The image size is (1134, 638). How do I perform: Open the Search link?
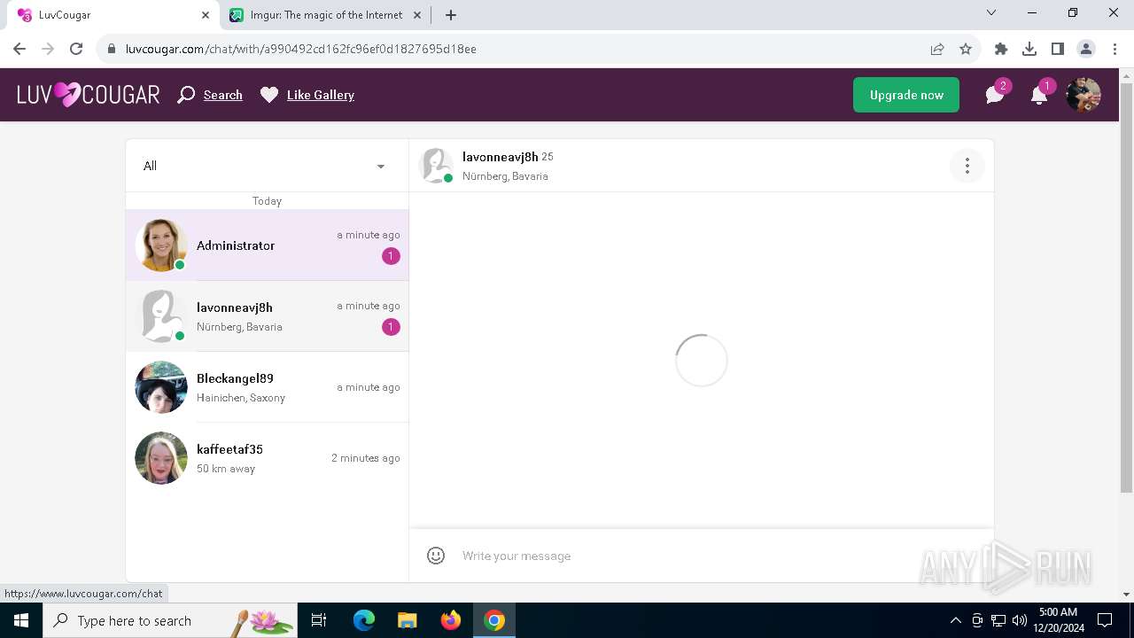222,95
